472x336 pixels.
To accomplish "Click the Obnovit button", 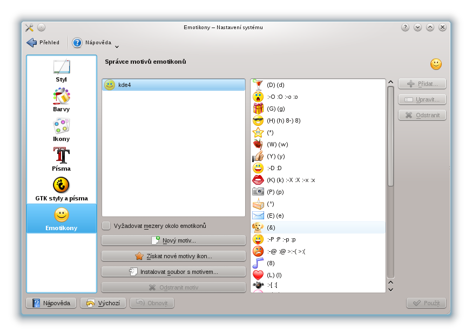I will point(152,303).
